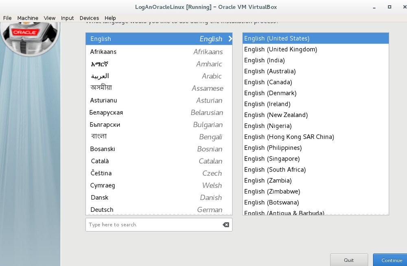Choose English (South Africa) locale
The height and width of the screenshot is (266, 407).
[316, 169]
